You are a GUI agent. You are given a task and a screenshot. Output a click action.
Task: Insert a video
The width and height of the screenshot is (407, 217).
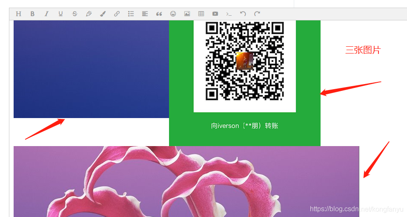pos(215,14)
